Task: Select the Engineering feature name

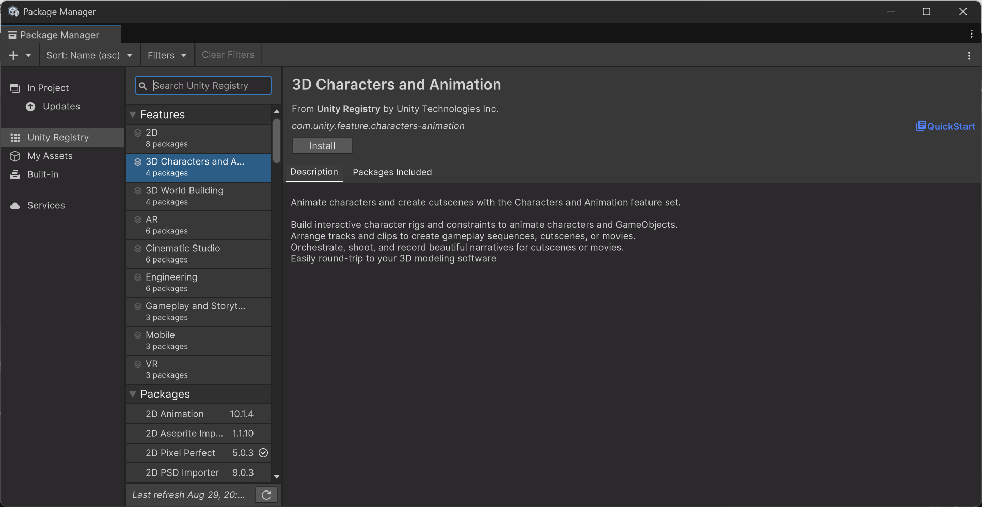Action: pyautogui.click(x=171, y=277)
